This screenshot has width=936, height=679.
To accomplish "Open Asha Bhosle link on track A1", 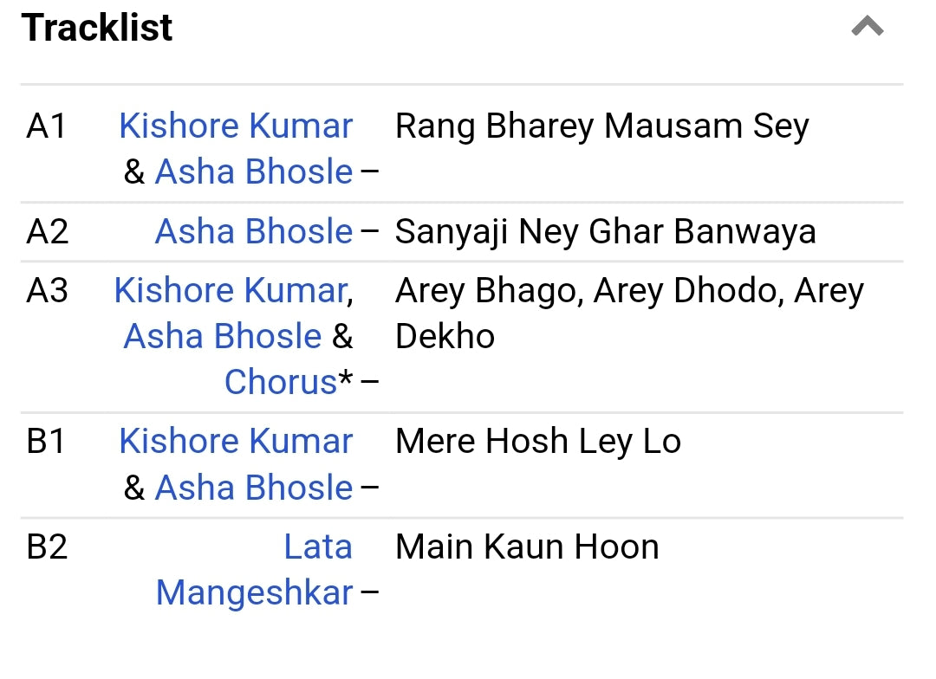I will (x=254, y=171).
